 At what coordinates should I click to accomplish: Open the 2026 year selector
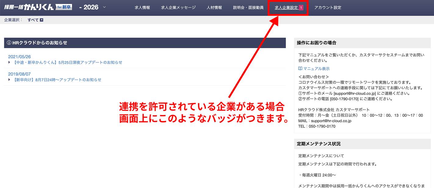[89, 7]
